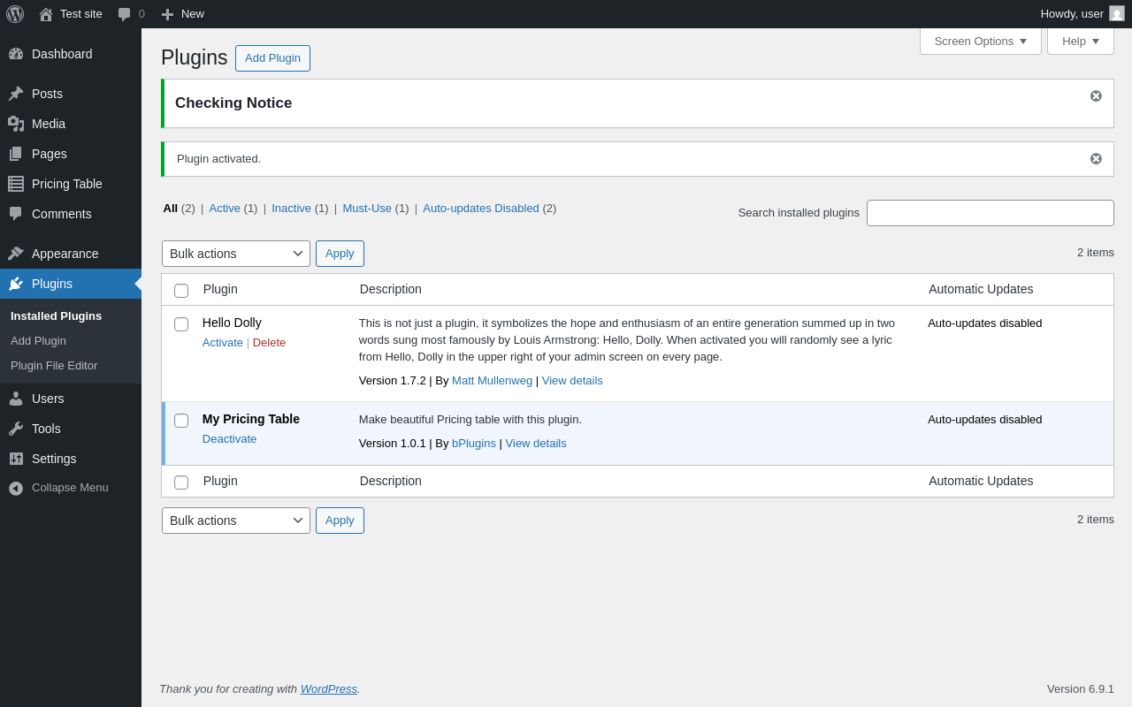Open the comments bubble icon in admin bar

[x=125, y=14]
